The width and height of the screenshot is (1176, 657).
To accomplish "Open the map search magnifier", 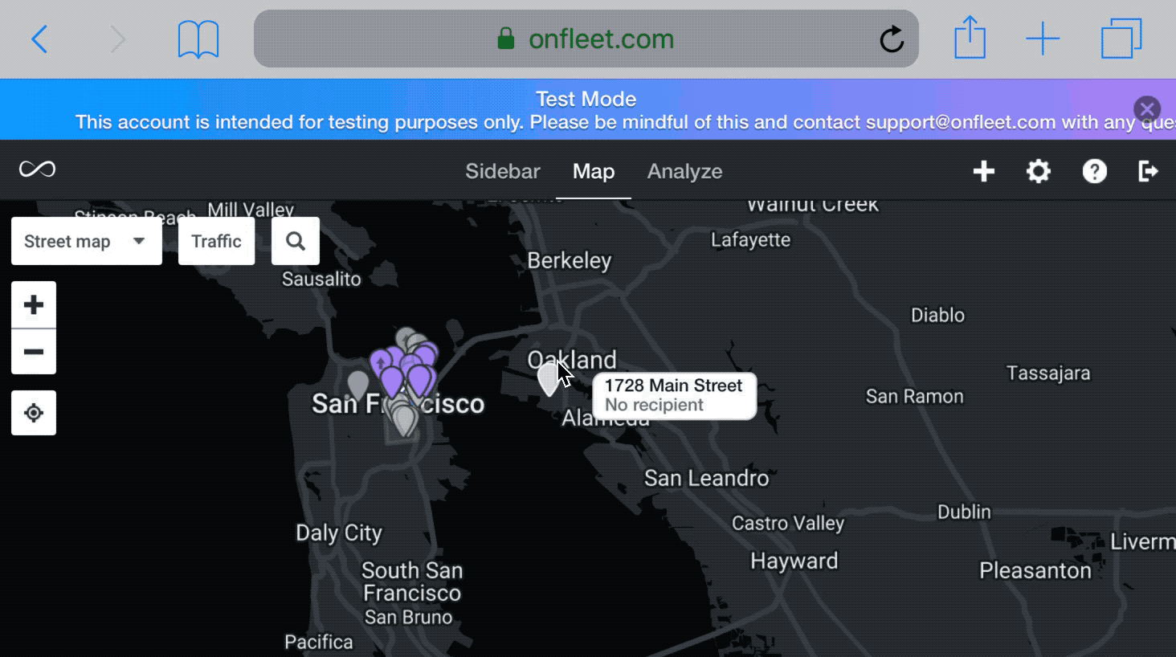I will click(296, 241).
